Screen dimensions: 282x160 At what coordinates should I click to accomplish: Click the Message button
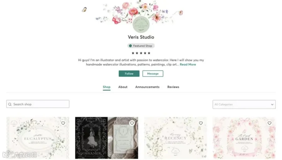[x=153, y=73]
